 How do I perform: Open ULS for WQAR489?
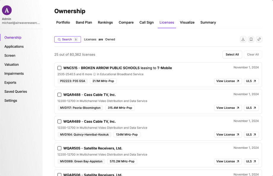pyautogui.click(x=251, y=135)
